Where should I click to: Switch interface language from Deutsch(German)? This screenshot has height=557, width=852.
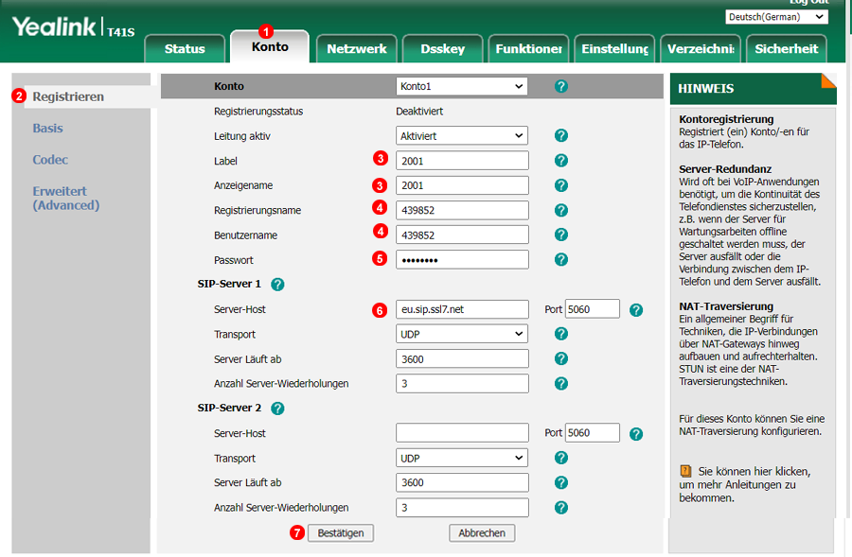tap(776, 16)
